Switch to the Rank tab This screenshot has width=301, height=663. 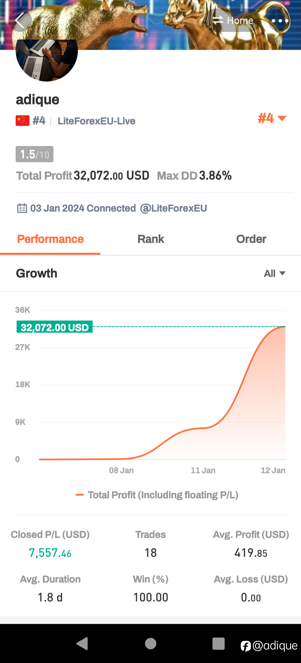tap(150, 239)
